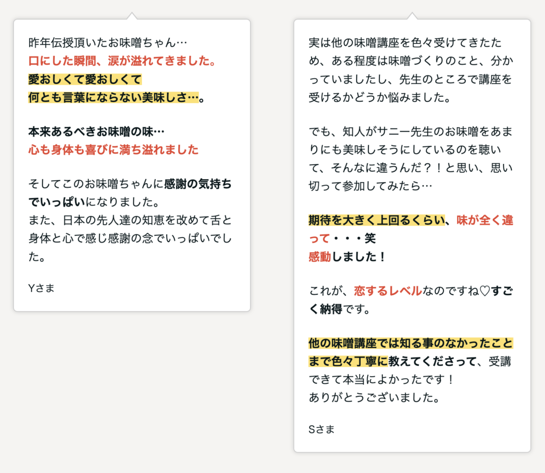Click the Sさま signature
The height and width of the screenshot is (473, 545).
click(321, 429)
